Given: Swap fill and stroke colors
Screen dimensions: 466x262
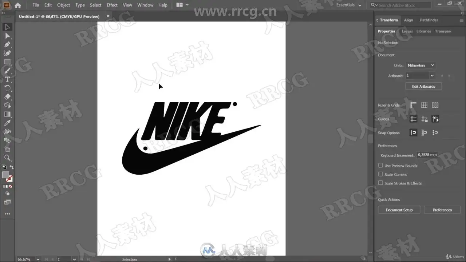Looking at the screenshot, I should point(11,167).
